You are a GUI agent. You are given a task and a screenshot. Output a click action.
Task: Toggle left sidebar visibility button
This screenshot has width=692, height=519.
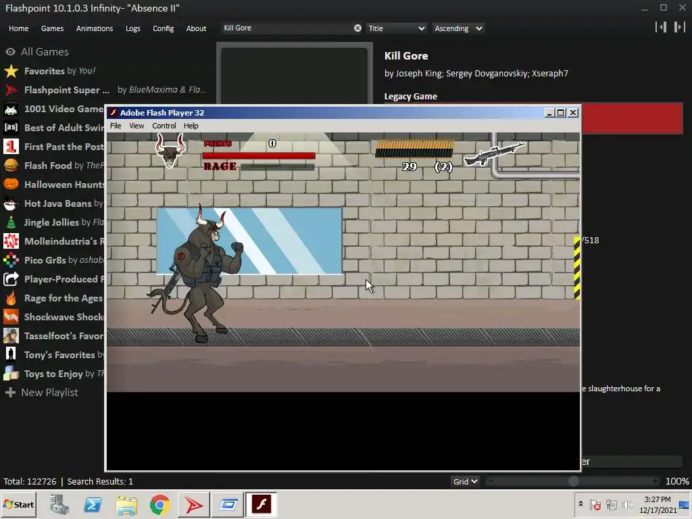tap(661, 27)
